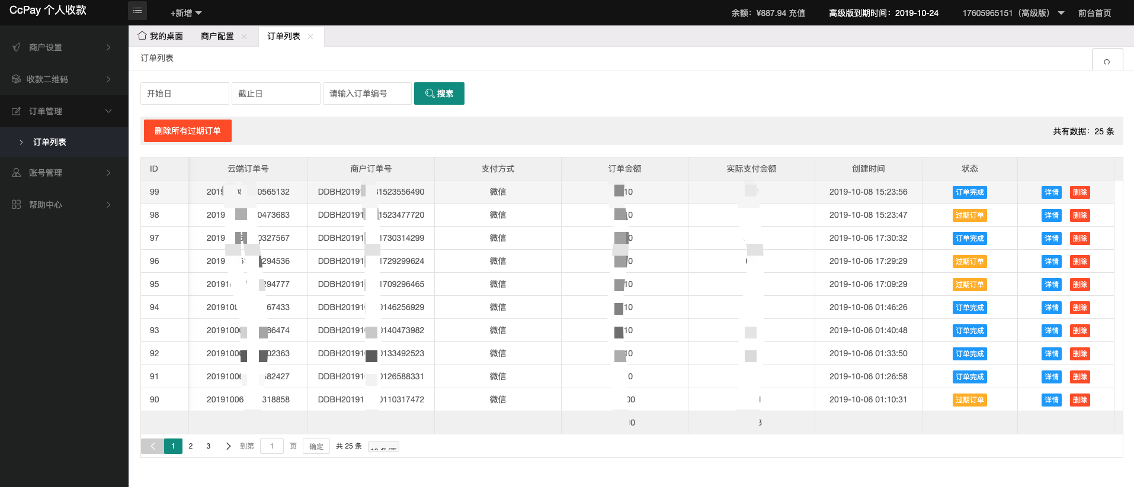
Task: Click the 搜索 search button
Action: (439, 93)
